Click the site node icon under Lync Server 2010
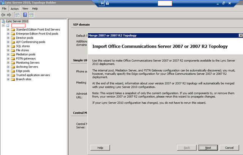 [x=8, y=25]
